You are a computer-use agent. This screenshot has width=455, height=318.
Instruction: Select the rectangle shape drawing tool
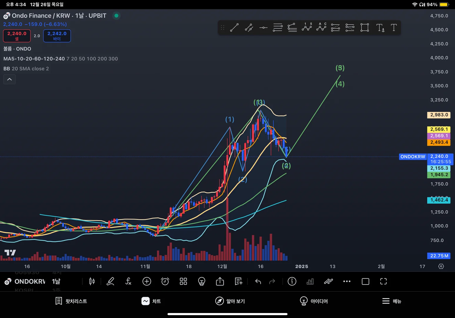(x=365, y=28)
